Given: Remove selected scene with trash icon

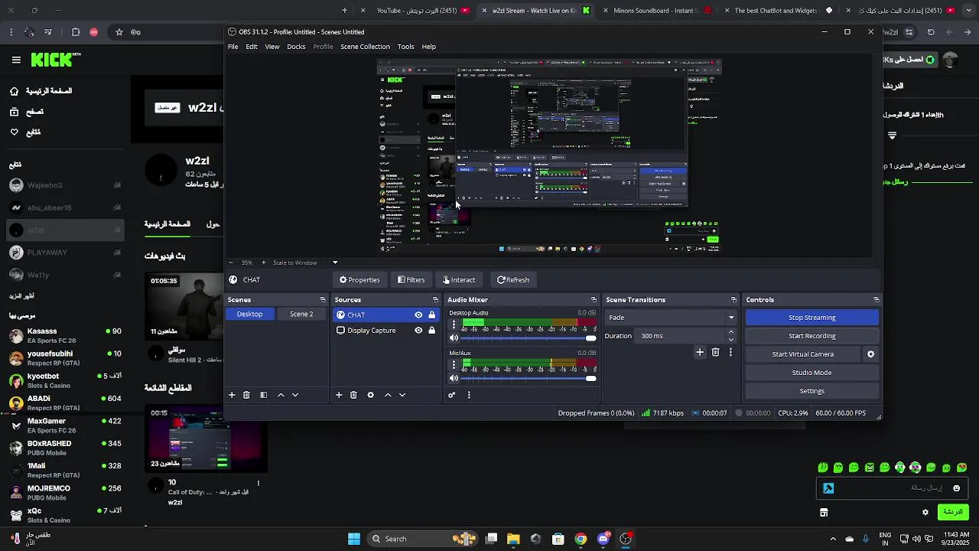Looking at the screenshot, I should (246, 395).
